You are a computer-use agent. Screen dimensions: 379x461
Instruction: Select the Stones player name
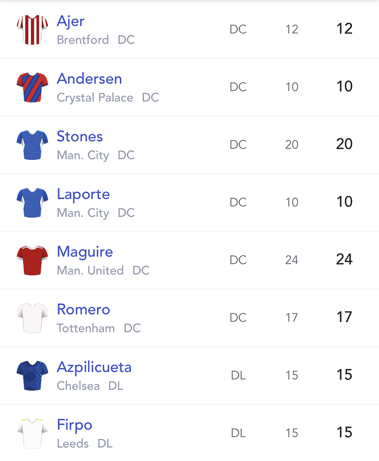[80, 136]
